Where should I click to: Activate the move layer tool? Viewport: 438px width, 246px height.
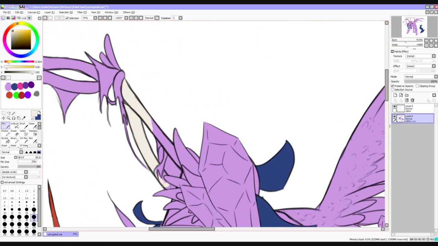pyautogui.click(x=3, y=118)
